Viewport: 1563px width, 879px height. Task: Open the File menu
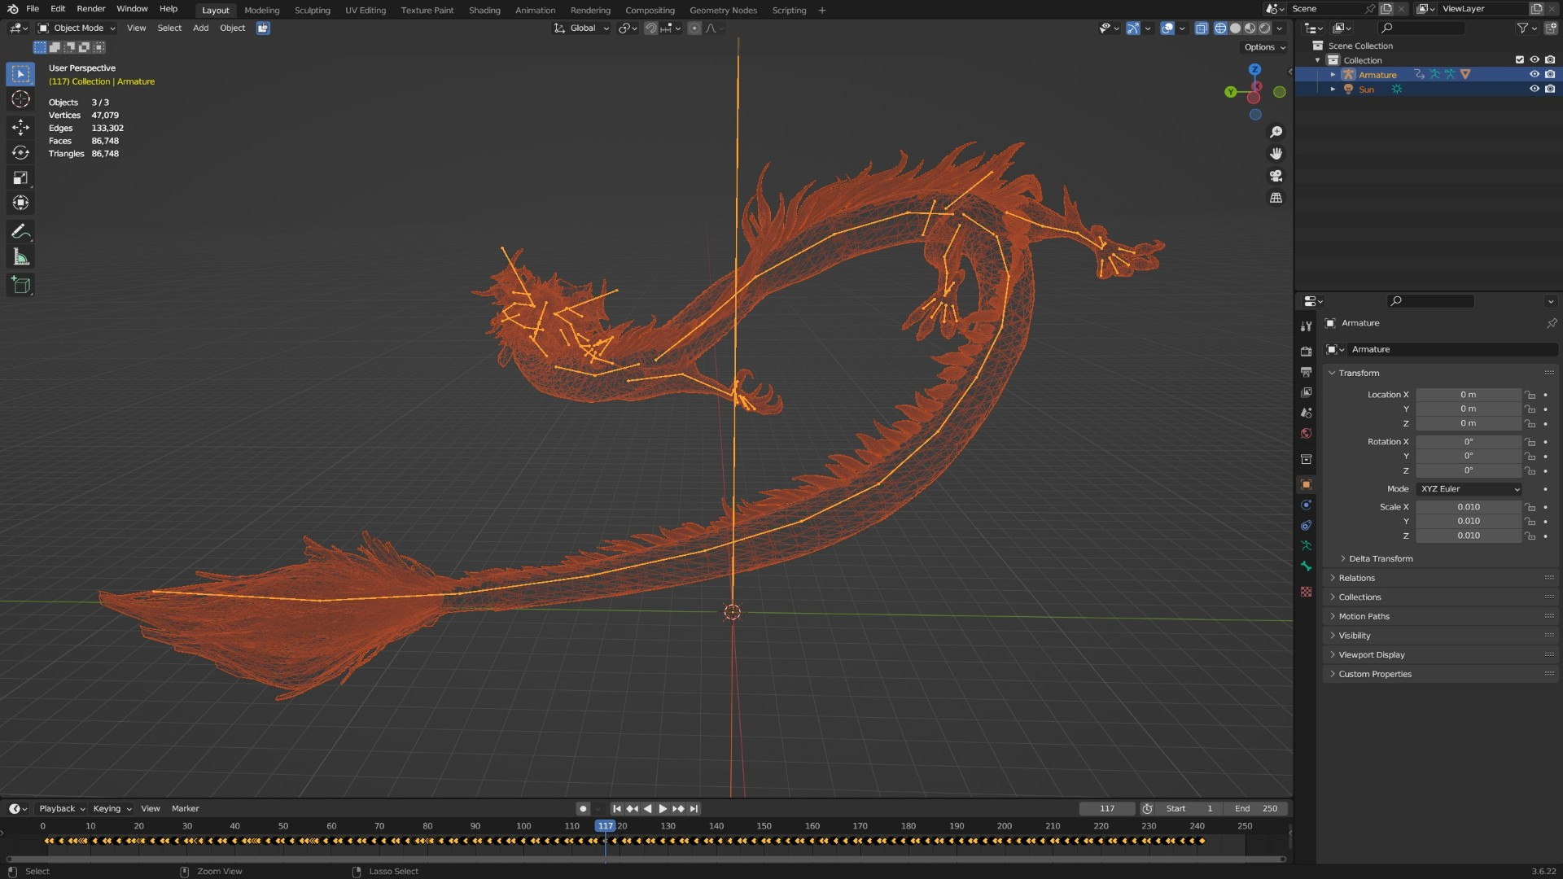point(33,9)
